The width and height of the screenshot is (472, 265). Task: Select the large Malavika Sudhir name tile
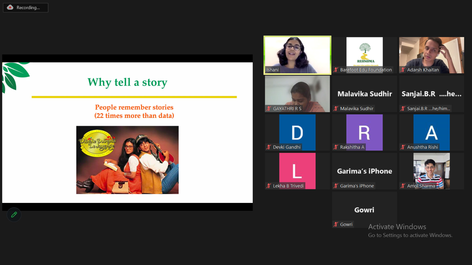tap(365, 94)
